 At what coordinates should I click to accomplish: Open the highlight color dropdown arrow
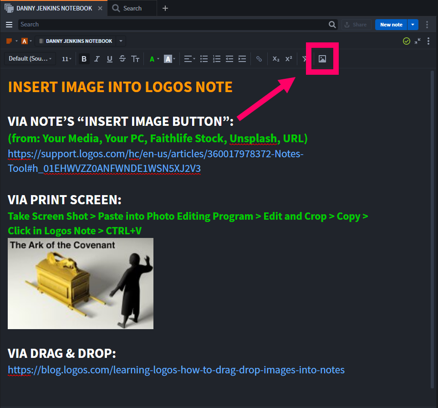pos(174,59)
